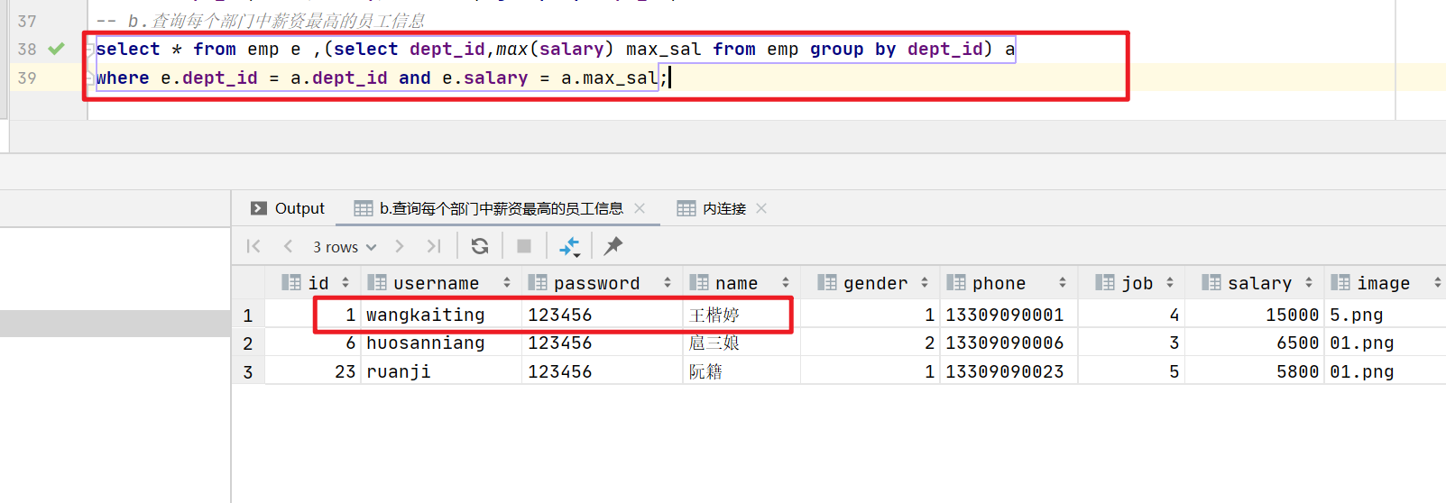The image size is (1446, 503).
Task: Go to next page of results
Action: coord(400,246)
